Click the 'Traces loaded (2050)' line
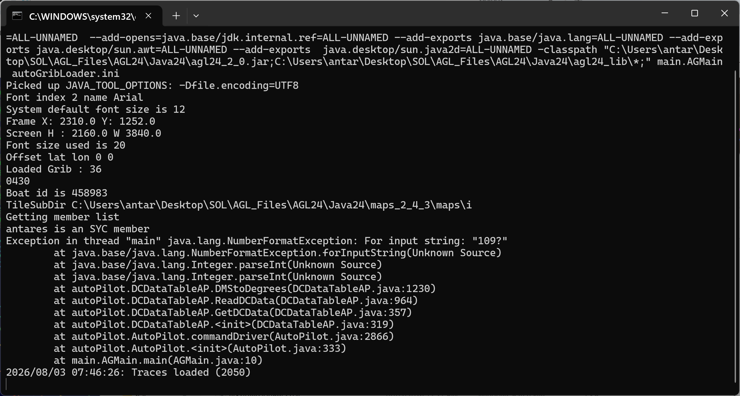 pyautogui.click(x=128, y=372)
